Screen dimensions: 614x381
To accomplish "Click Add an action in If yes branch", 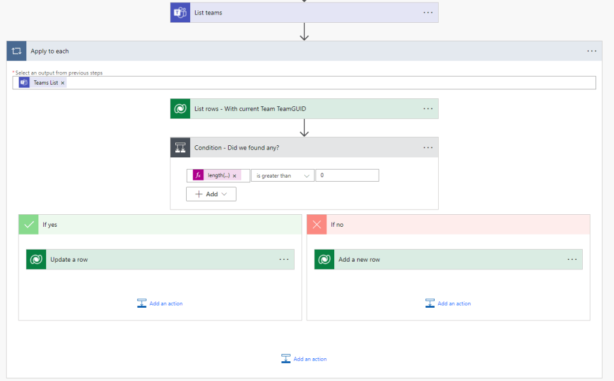I will coord(160,304).
